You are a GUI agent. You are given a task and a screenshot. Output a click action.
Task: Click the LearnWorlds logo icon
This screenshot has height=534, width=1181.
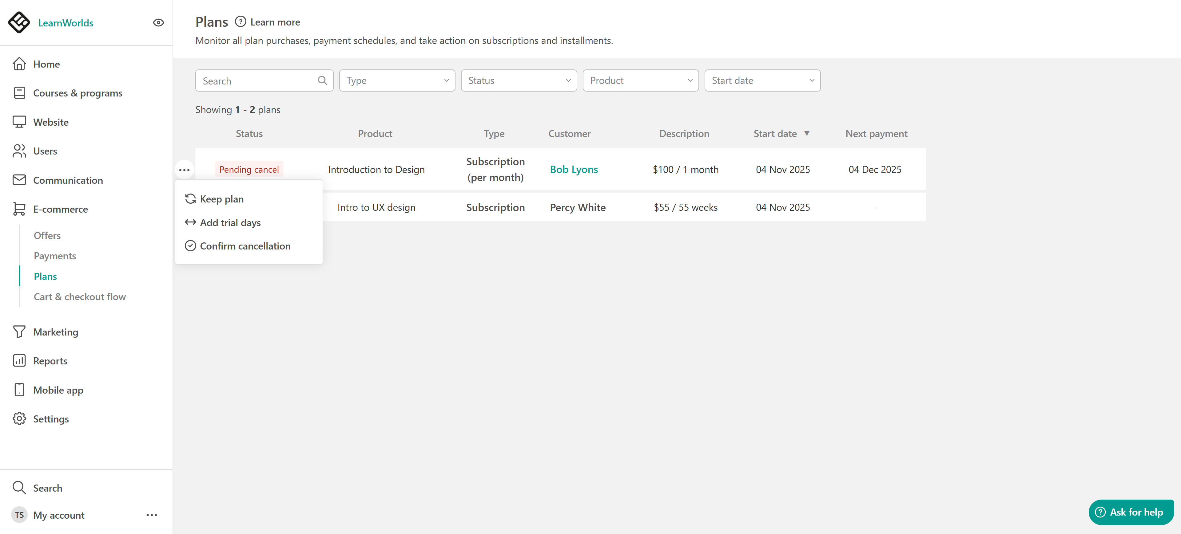tap(19, 22)
